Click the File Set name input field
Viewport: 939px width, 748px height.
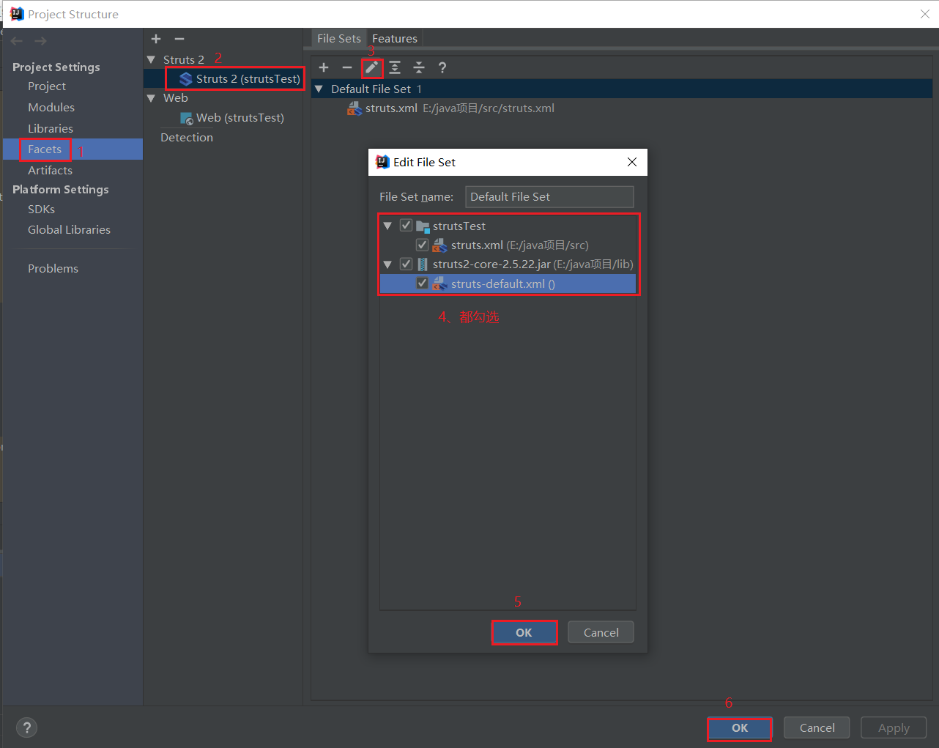coord(549,196)
